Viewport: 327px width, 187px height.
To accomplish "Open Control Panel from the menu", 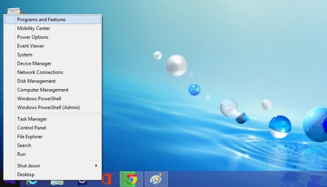I will pyautogui.click(x=53, y=128).
